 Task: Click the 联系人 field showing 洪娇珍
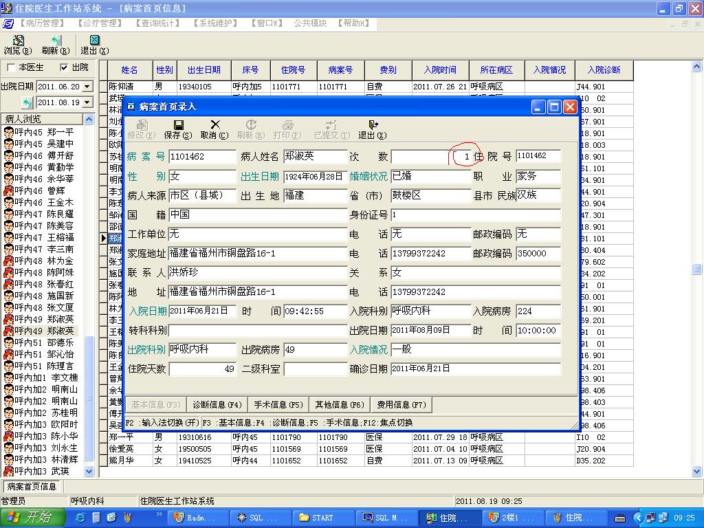pyautogui.click(x=258, y=272)
